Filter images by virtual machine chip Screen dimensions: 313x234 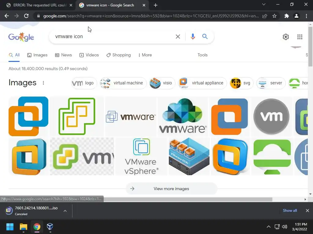pyautogui.click(x=123, y=83)
